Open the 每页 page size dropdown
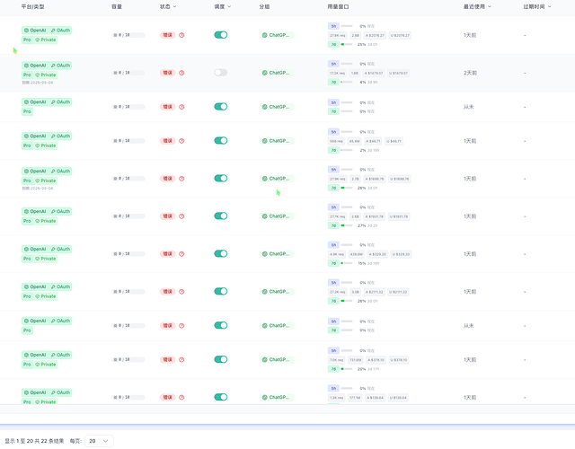The height and width of the screenshot is (449, 575). (x=99, y=441)
